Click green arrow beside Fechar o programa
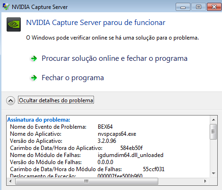This screenshot has height=190, width=222. coord(34,78)
